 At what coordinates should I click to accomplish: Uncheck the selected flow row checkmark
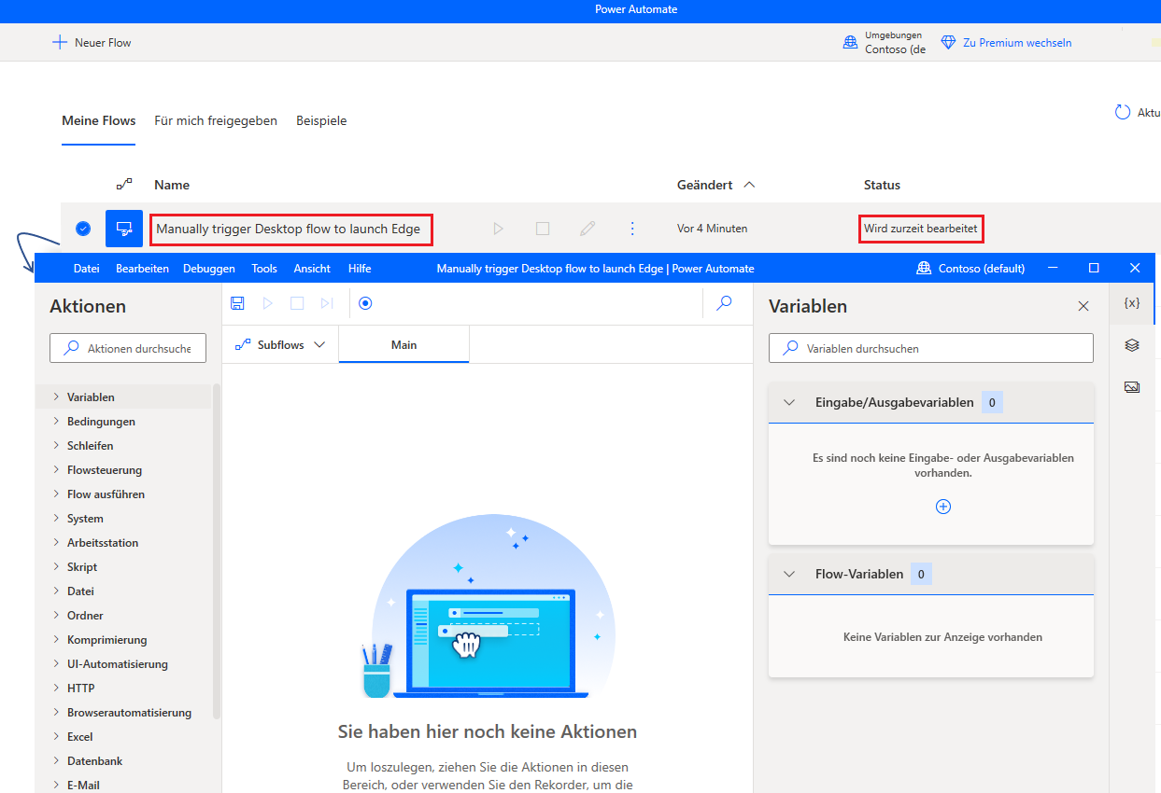point(83,229)
